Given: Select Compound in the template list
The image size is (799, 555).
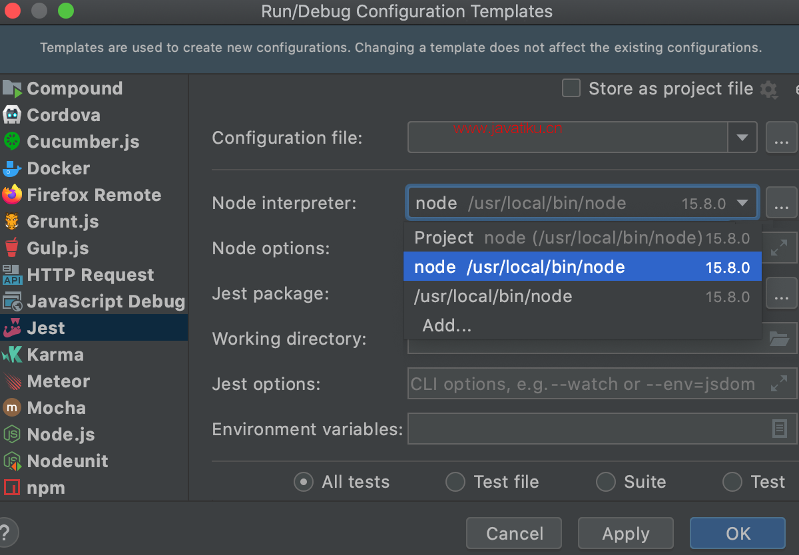Looking at the screenshot, I should (94, 89).
